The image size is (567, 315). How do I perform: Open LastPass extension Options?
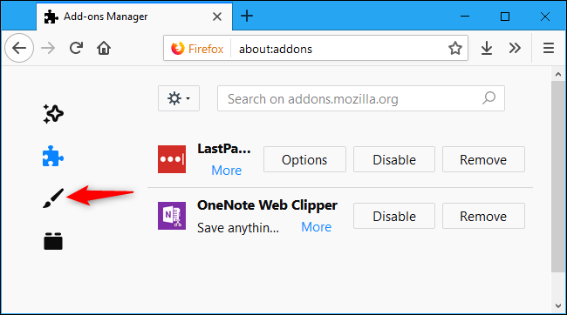(x=304, y=159)
